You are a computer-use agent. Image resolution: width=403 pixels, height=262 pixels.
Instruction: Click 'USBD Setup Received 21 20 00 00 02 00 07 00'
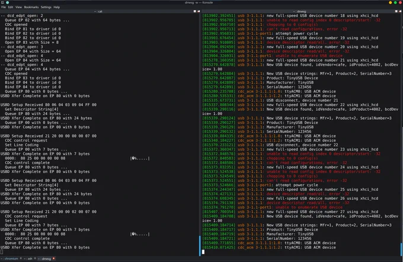(49, 212)
